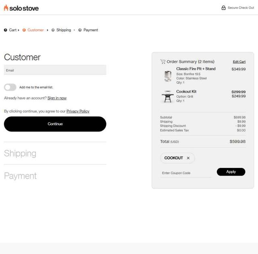Click the Classic Fire Pit product thumbnail
Screen dimensions: 258x254
(167, 76)
